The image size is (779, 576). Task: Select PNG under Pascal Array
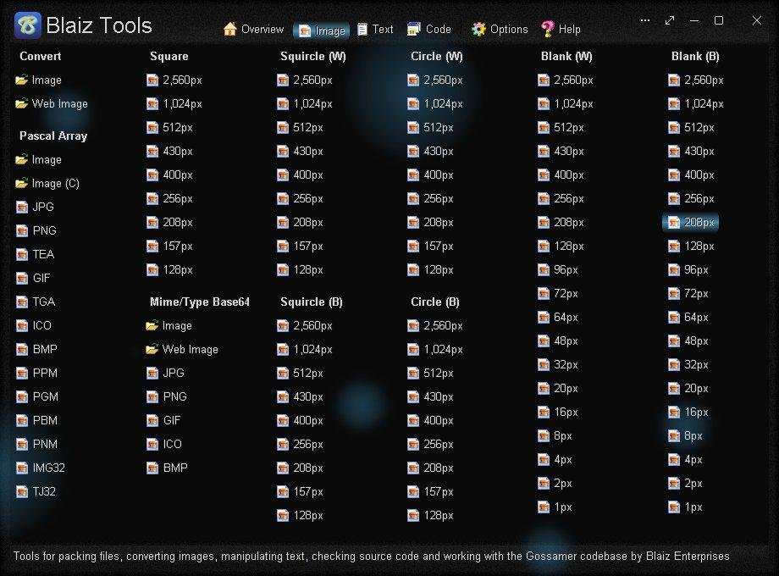tap(36, 230)
